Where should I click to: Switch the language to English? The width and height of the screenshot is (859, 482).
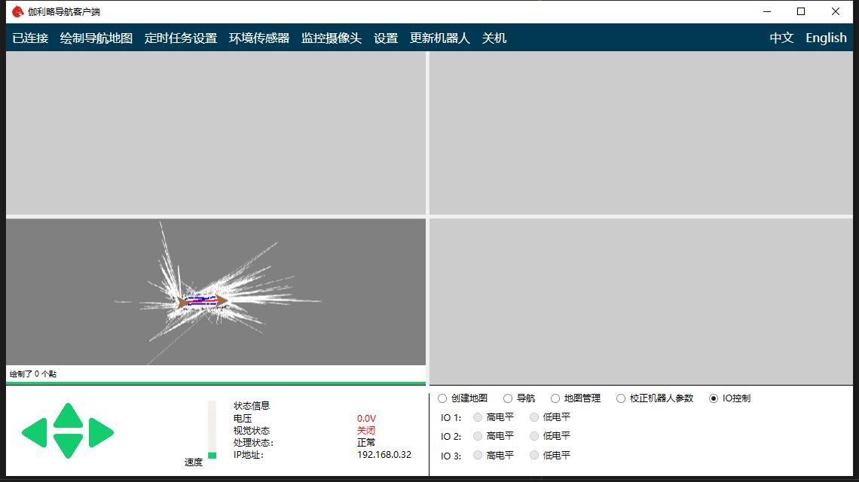point(826,38)
